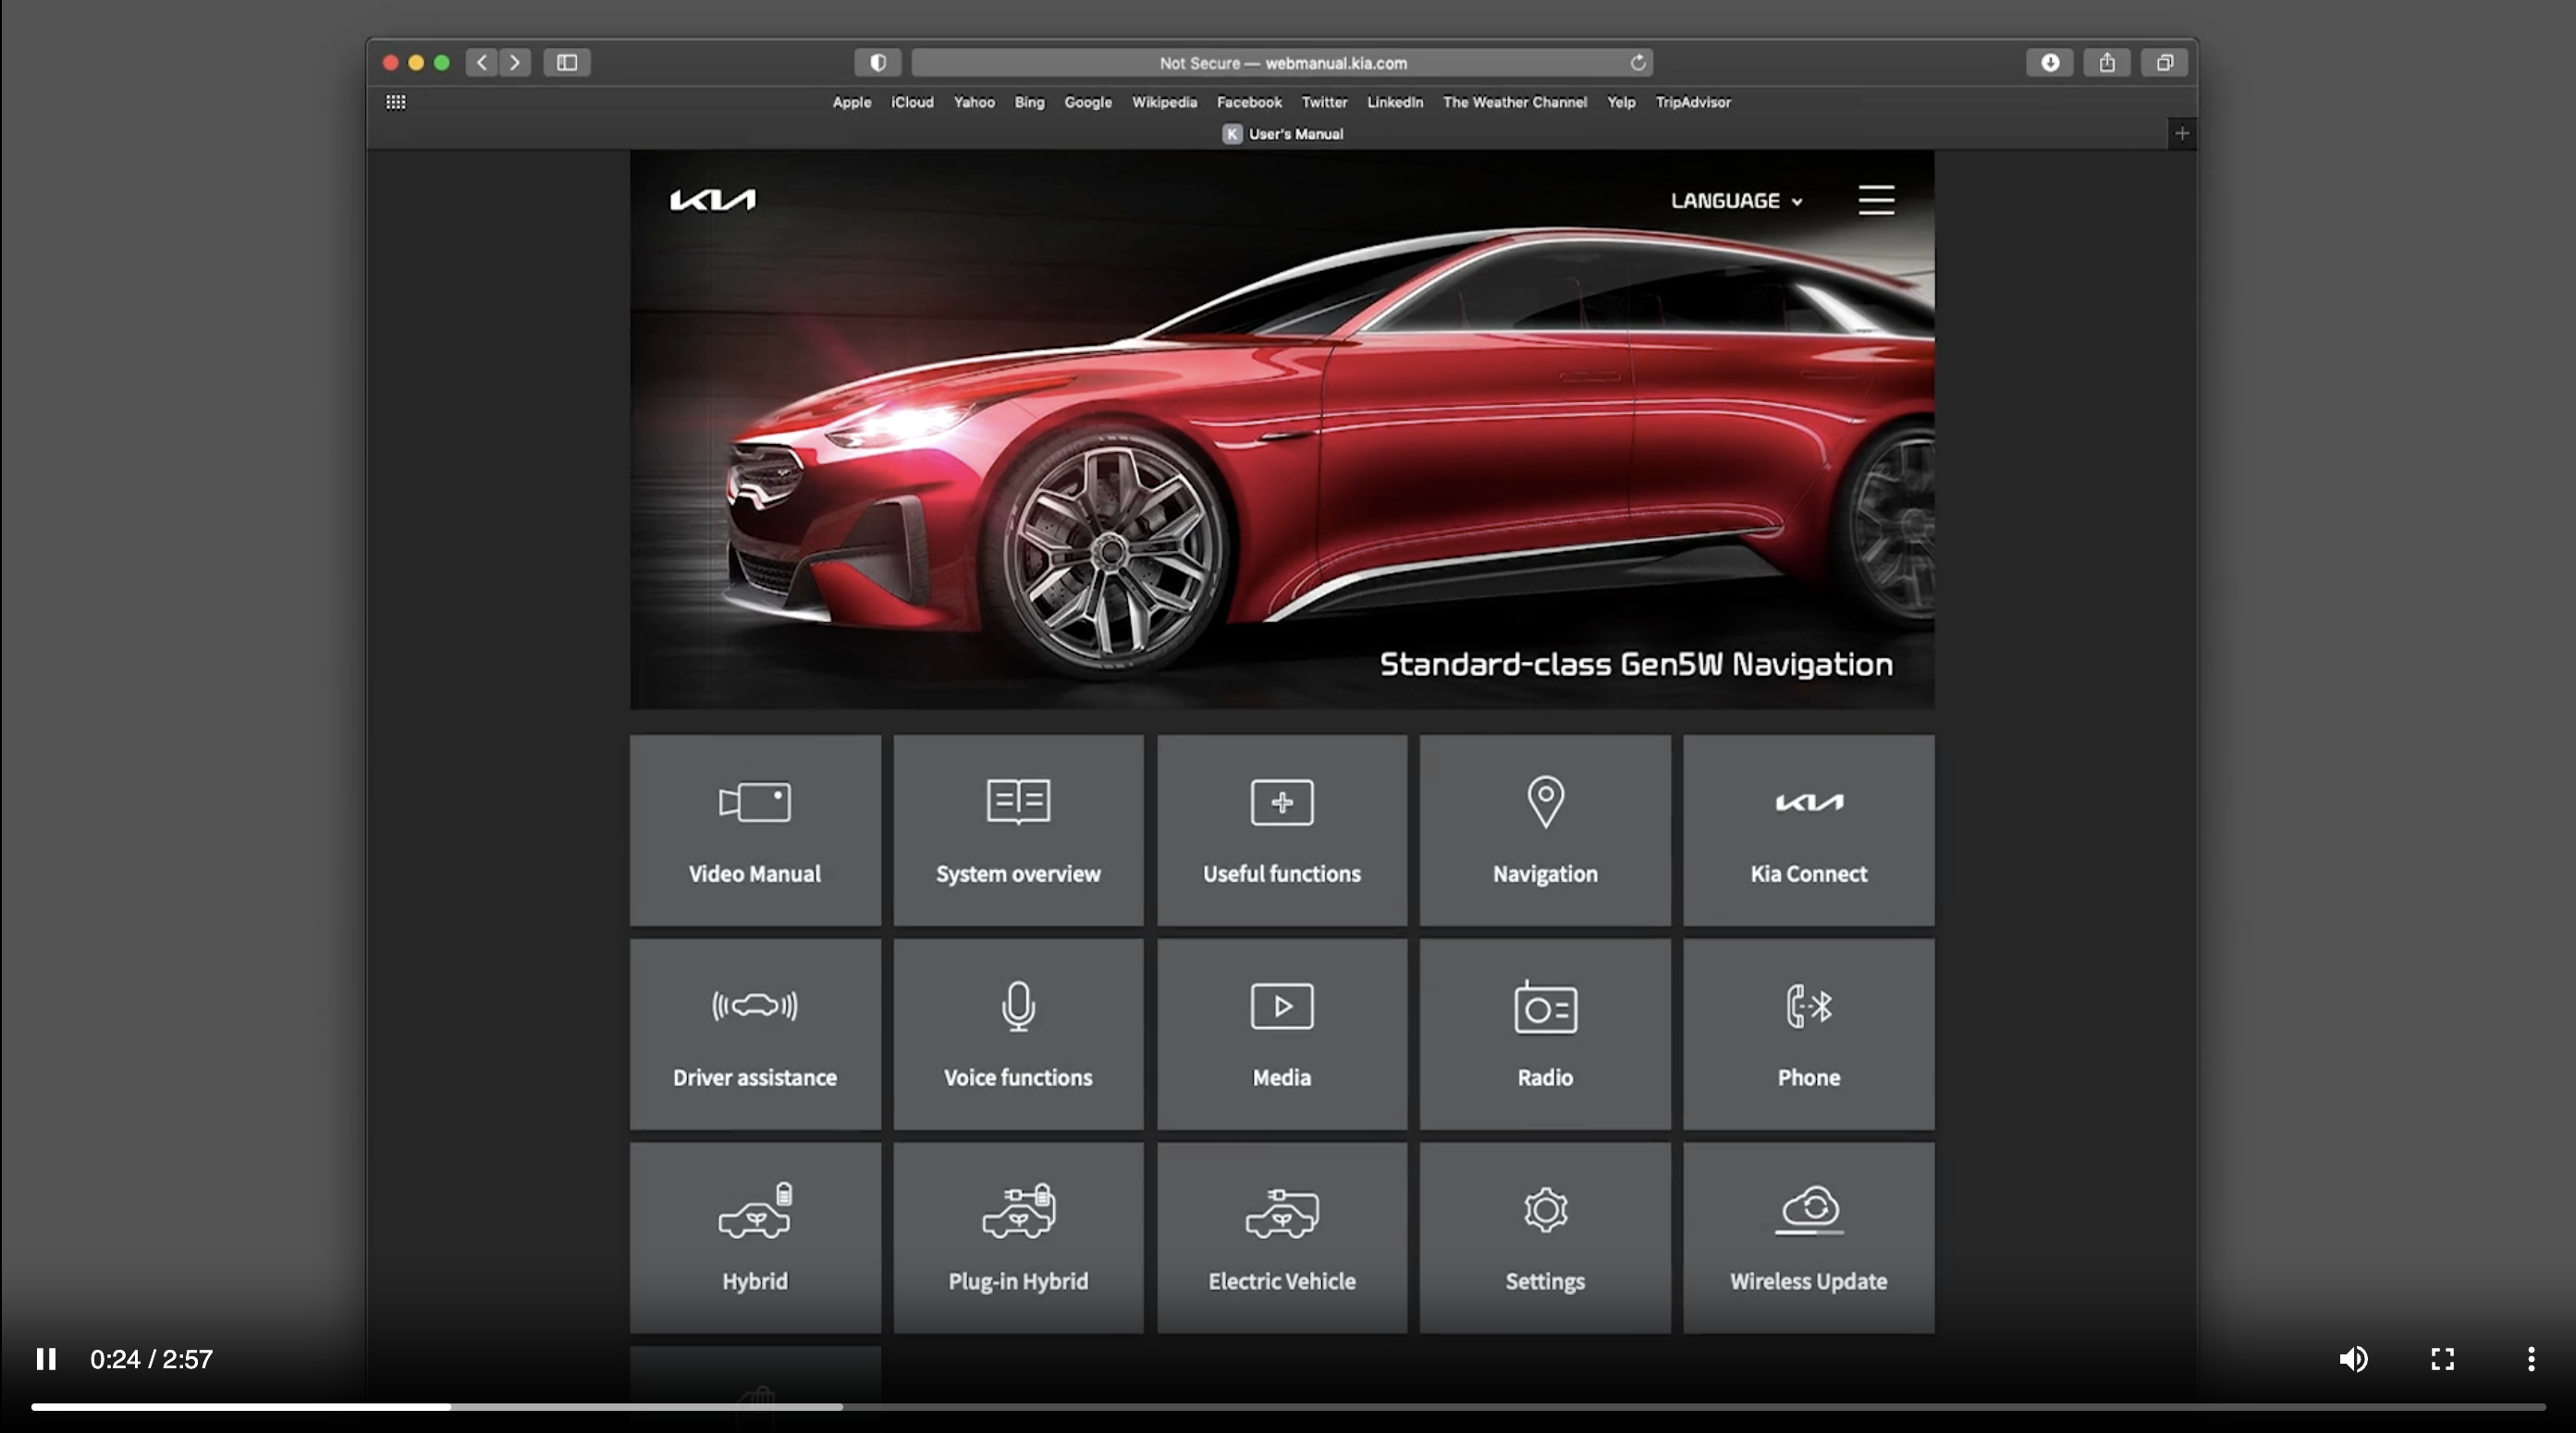Click the Wikipedia bookmark
This screenshot has width=2576, height=1433.
click(1163, 102)
